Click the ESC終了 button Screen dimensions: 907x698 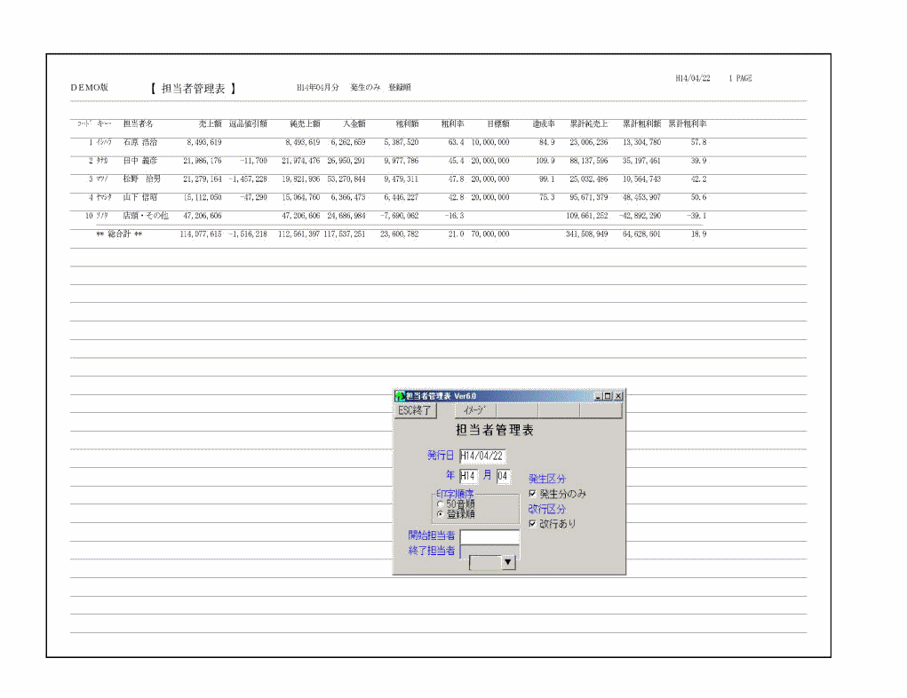(415, 410)
